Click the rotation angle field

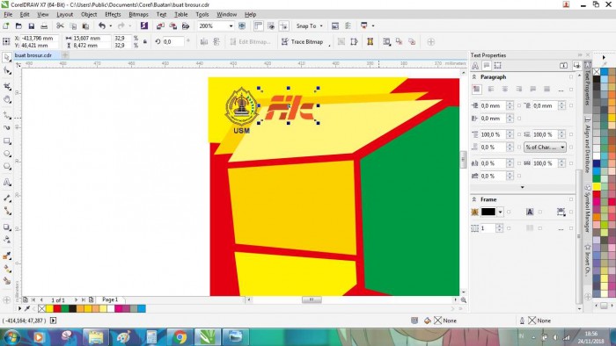tap(172, 41)
